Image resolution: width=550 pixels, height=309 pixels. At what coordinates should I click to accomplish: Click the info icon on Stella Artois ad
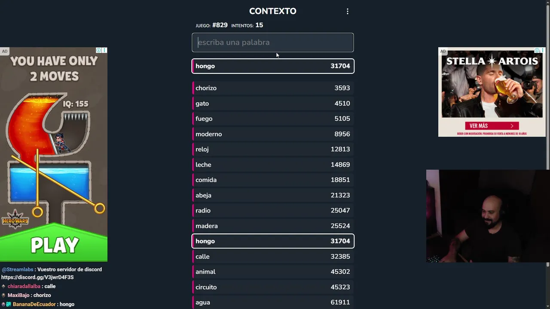click(537, 50)
